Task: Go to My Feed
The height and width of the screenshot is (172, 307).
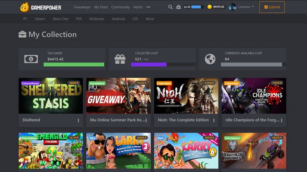Action: pyautogui.click(x=101, y=7)
